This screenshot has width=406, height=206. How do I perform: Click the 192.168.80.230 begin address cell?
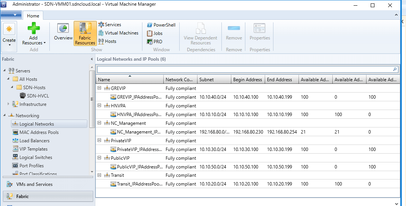pyautogui.click(x=248, y=132)
